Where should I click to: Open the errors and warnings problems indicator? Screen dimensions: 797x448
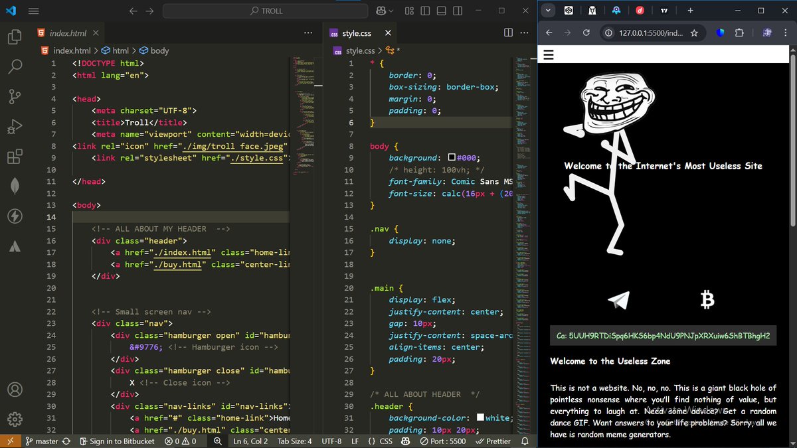[181, 441]
